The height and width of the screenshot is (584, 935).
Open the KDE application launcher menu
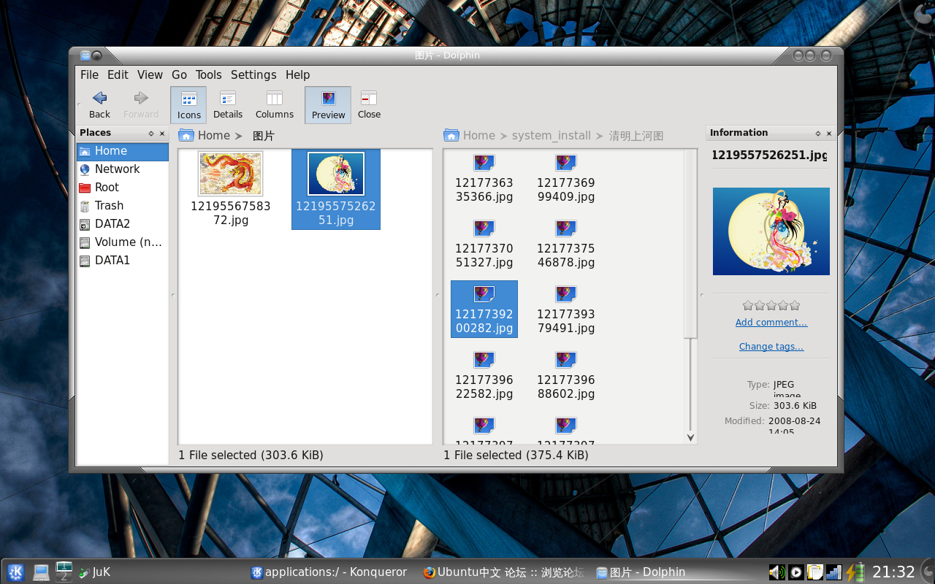16,572
